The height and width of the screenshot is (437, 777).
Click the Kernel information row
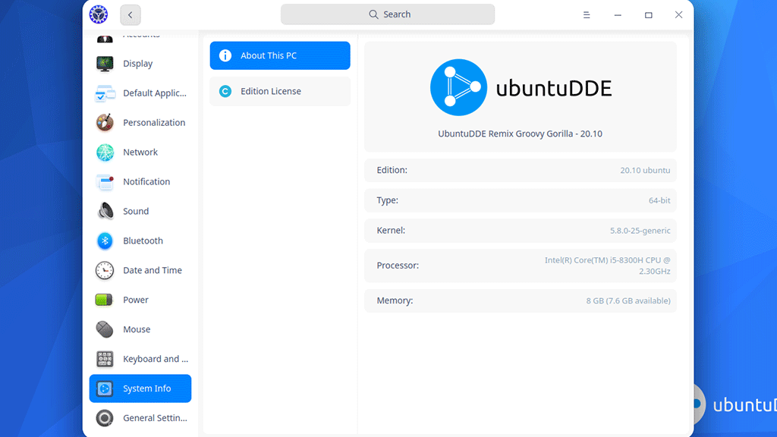521,230
